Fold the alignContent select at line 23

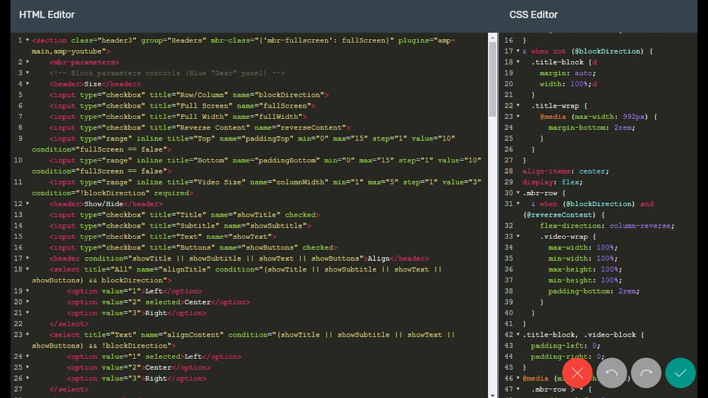(x=28, y=334)
